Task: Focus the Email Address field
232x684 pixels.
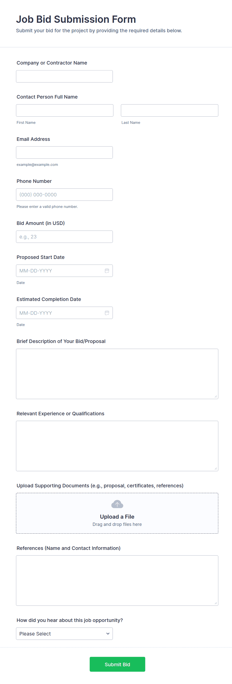Action: pyautogui.click(x=64, y=152)
